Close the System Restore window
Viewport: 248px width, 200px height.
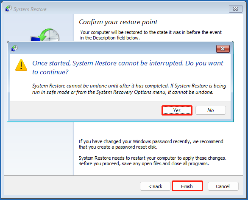236,9
